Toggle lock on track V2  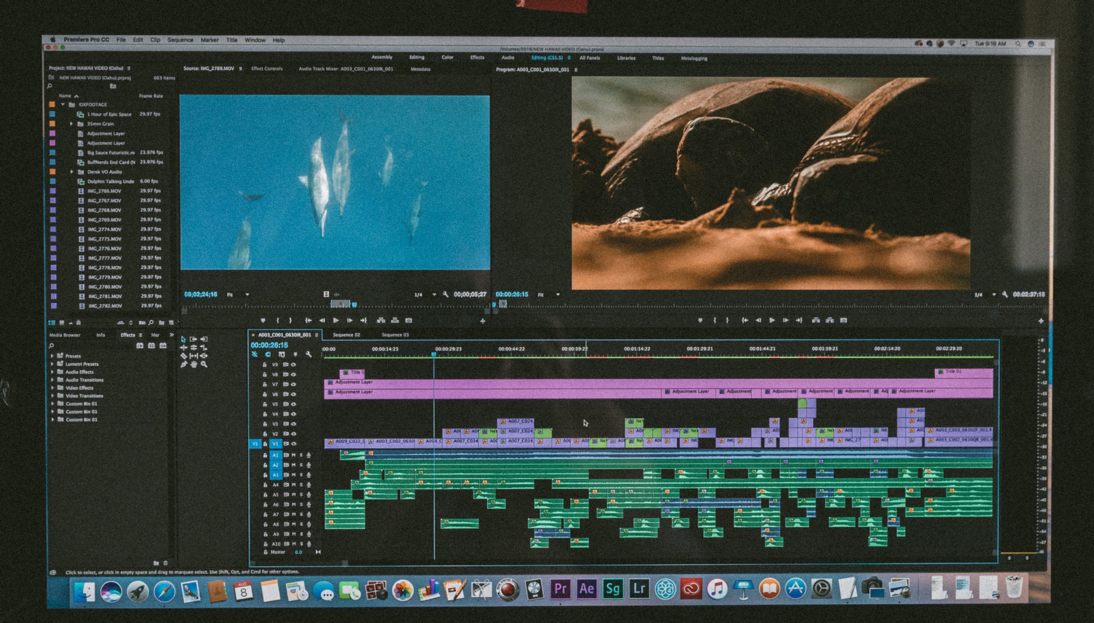point(265,434)
